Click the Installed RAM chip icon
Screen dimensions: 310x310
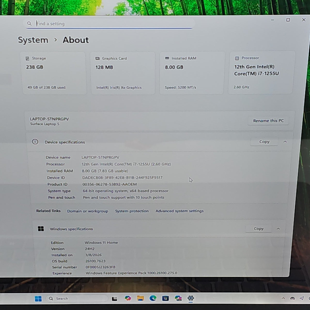pos(167,58)
